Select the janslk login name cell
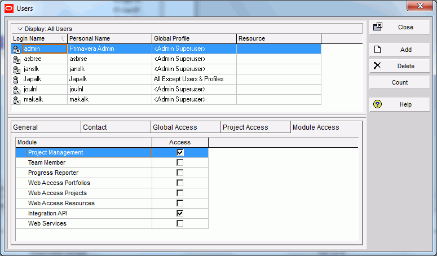 (x=45, y=69)
